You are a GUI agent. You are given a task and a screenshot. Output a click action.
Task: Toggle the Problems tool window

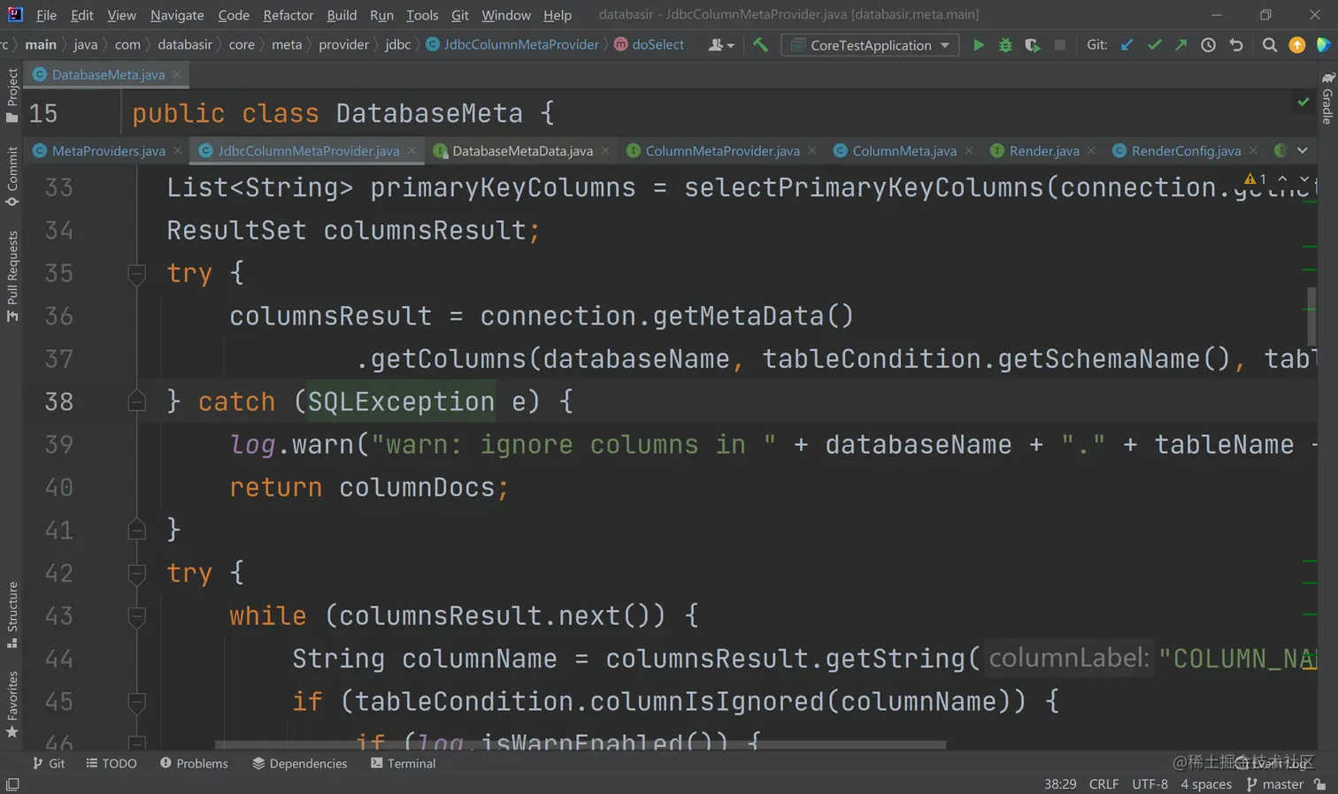pos(194,763)
